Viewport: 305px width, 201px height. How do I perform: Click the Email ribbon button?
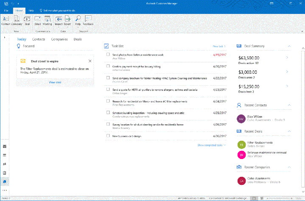pyautogui.click(x=37, y=21)
